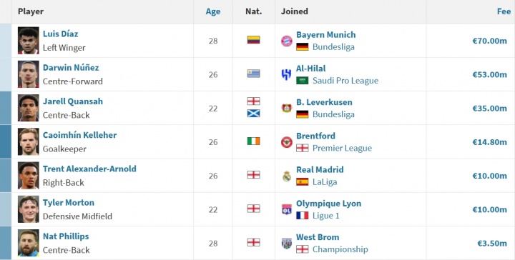Click the Uruguay flag in Núñez's row
The height and width of the screenshot is (260, 515).
[x=253, y=74]
